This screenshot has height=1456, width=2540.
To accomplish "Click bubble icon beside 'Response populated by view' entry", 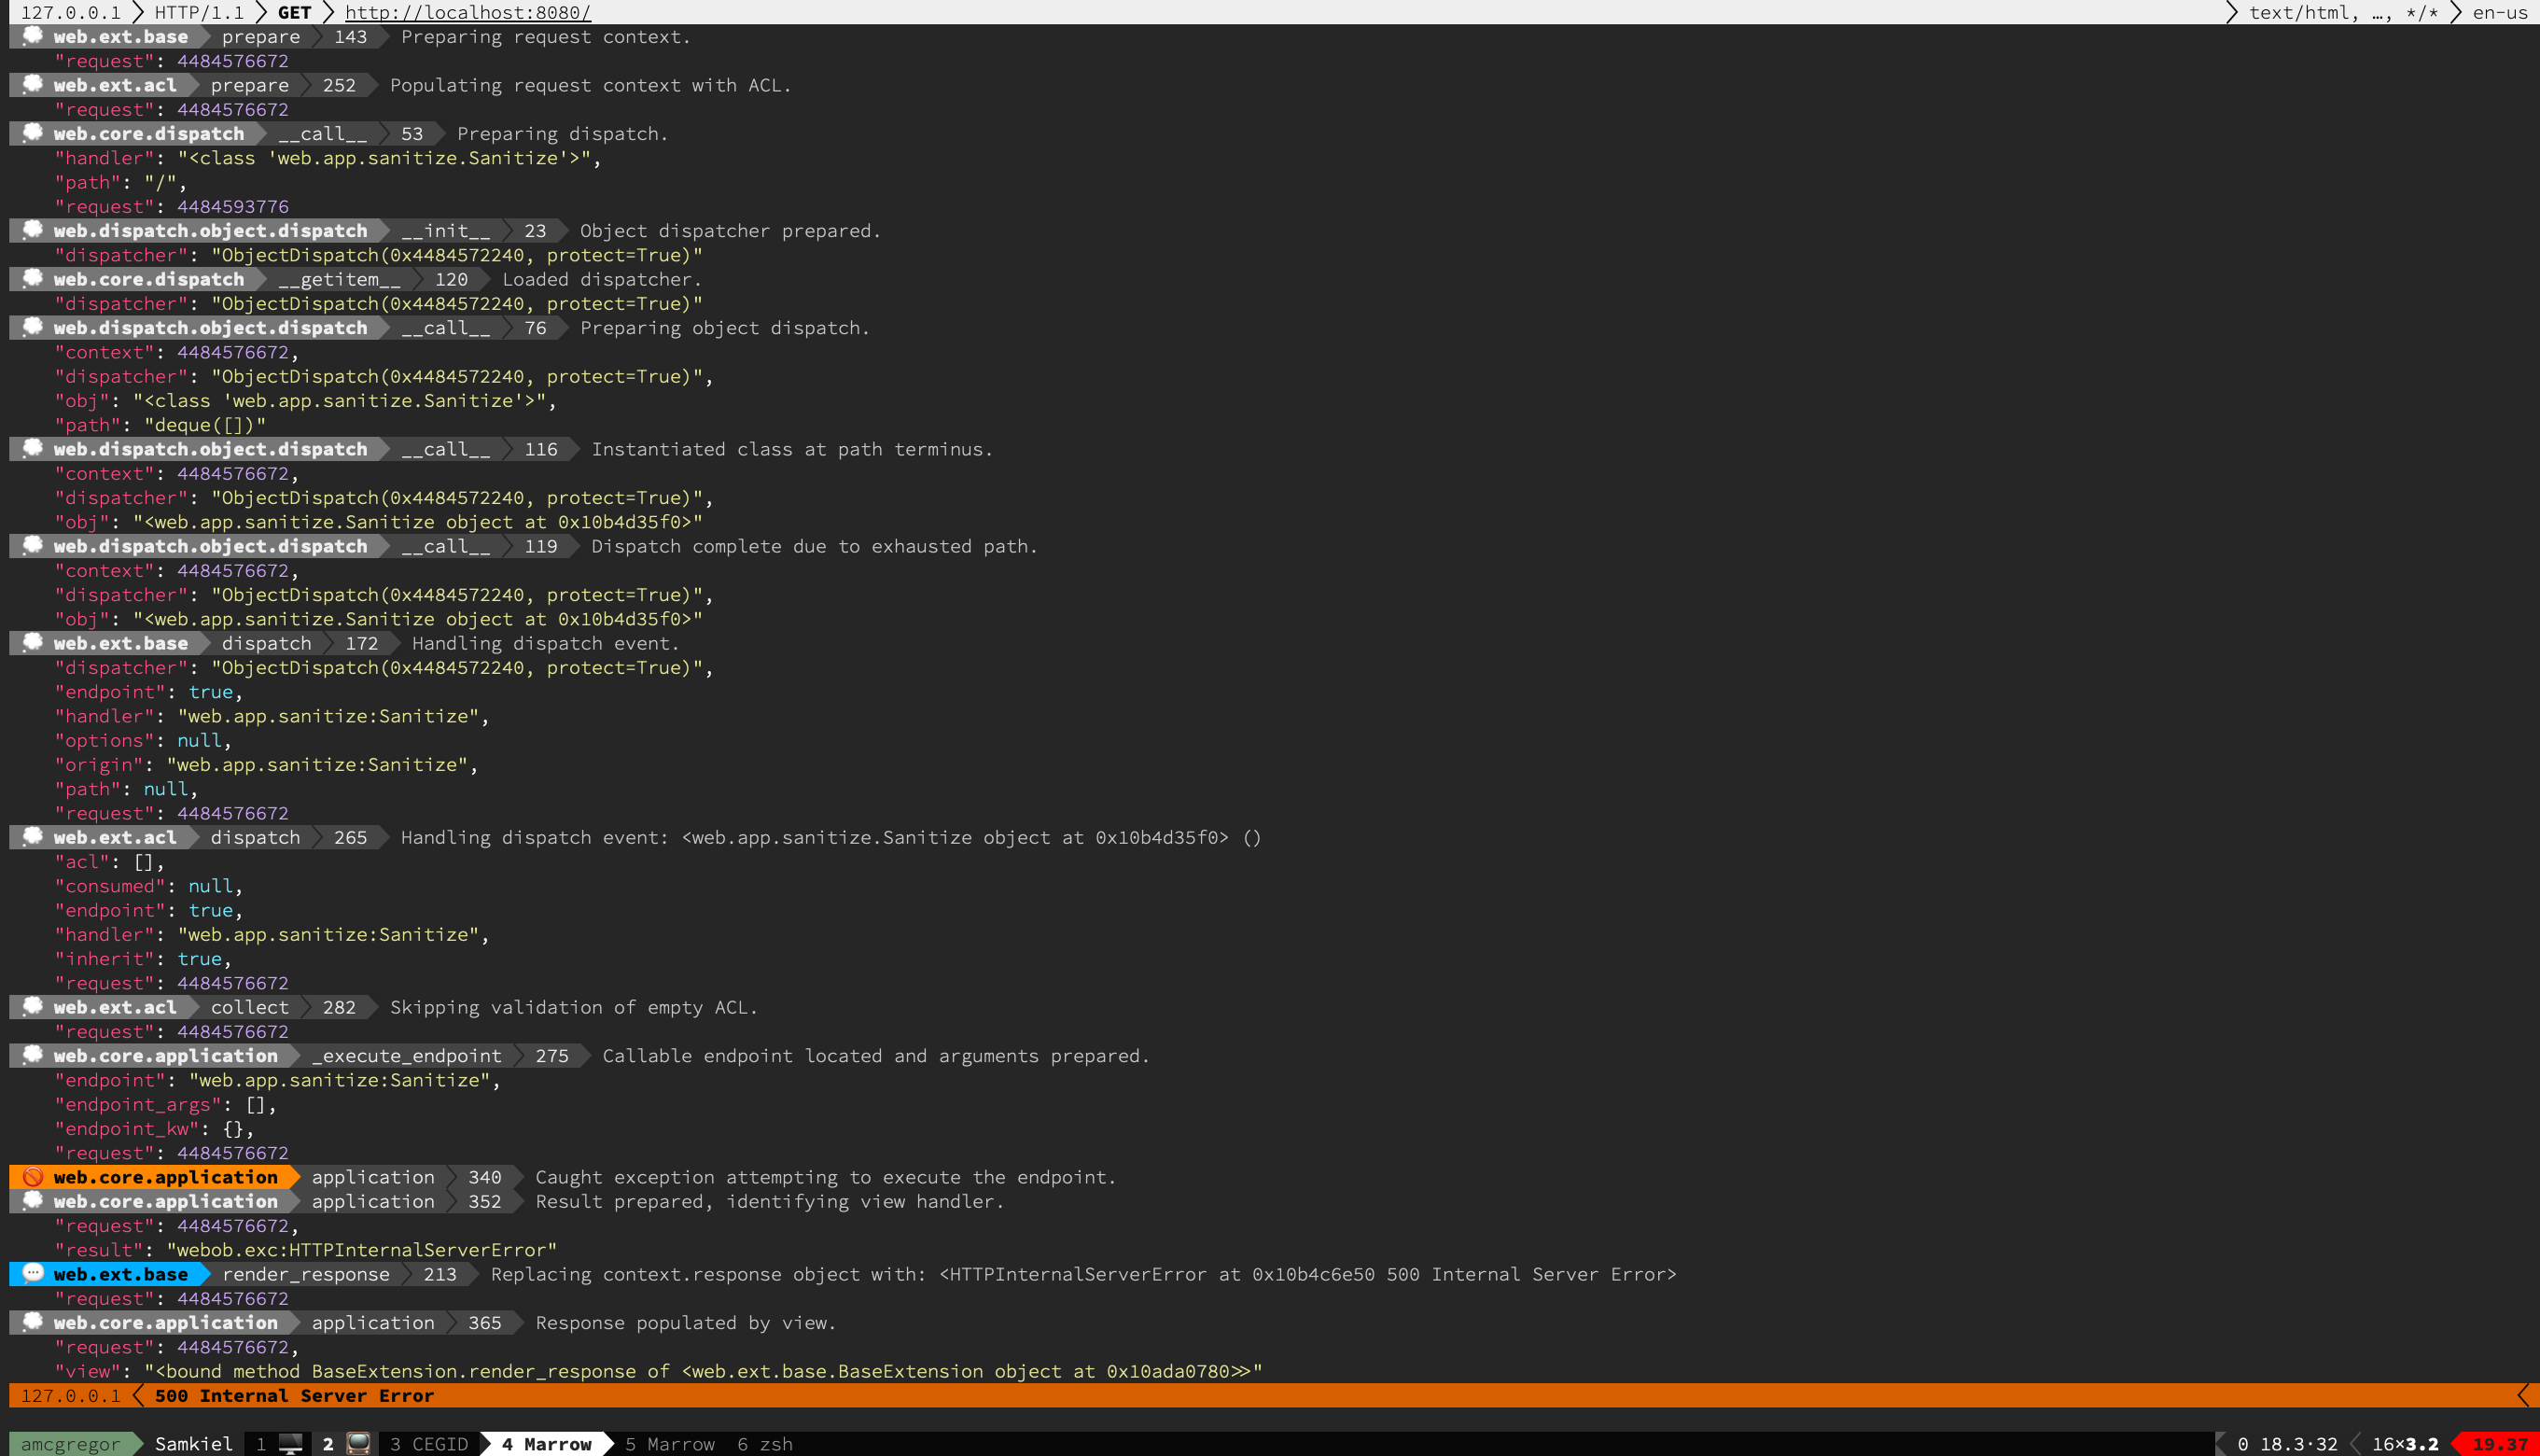I will click(x=32, y=1322).
